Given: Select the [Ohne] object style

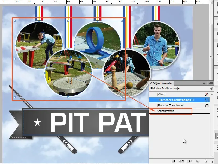Looking at the screenshot, I should 179,94.
